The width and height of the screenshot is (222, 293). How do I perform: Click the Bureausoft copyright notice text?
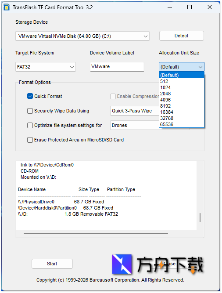click(x=110, y=280)
